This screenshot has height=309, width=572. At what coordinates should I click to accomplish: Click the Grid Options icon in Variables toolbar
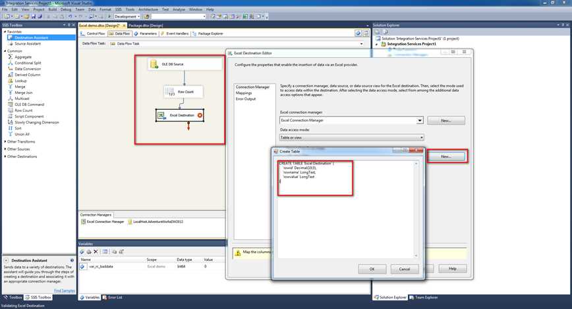(x=105, y=252)
